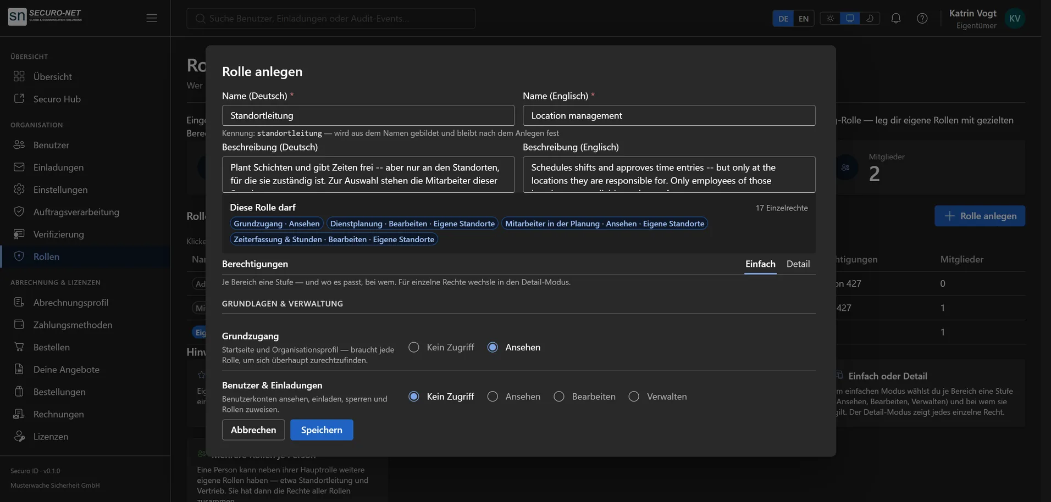This screenshot has height=502, width=1051.
Task: Click the Verifizierung icon in sidebar
Action: click(x=19, y=234)
